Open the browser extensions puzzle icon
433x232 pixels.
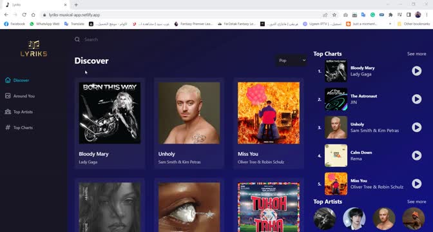coord(390,15)
